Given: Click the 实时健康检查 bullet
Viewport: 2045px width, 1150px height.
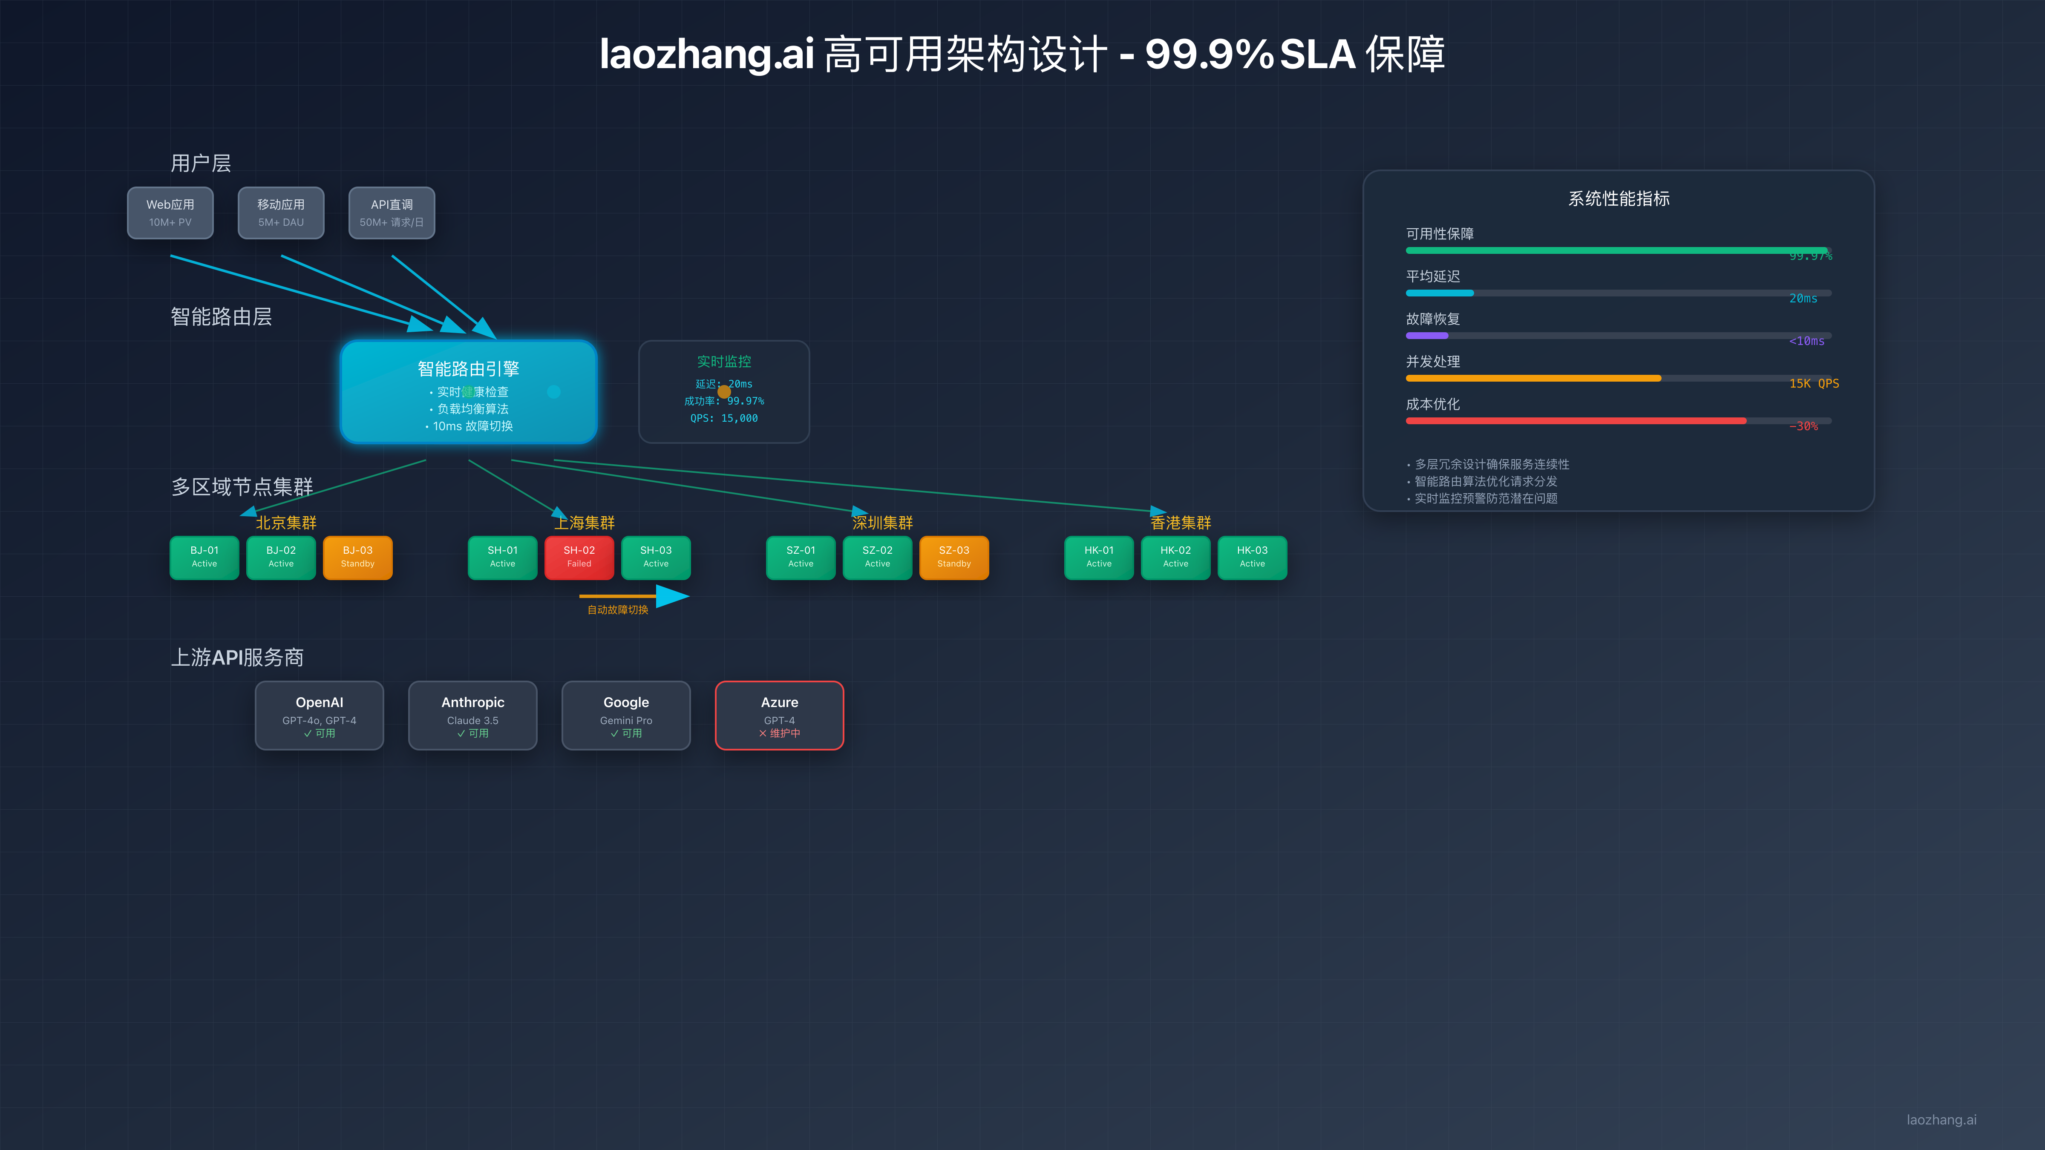Looking at the screenshot, I should (x=468, y=392).
